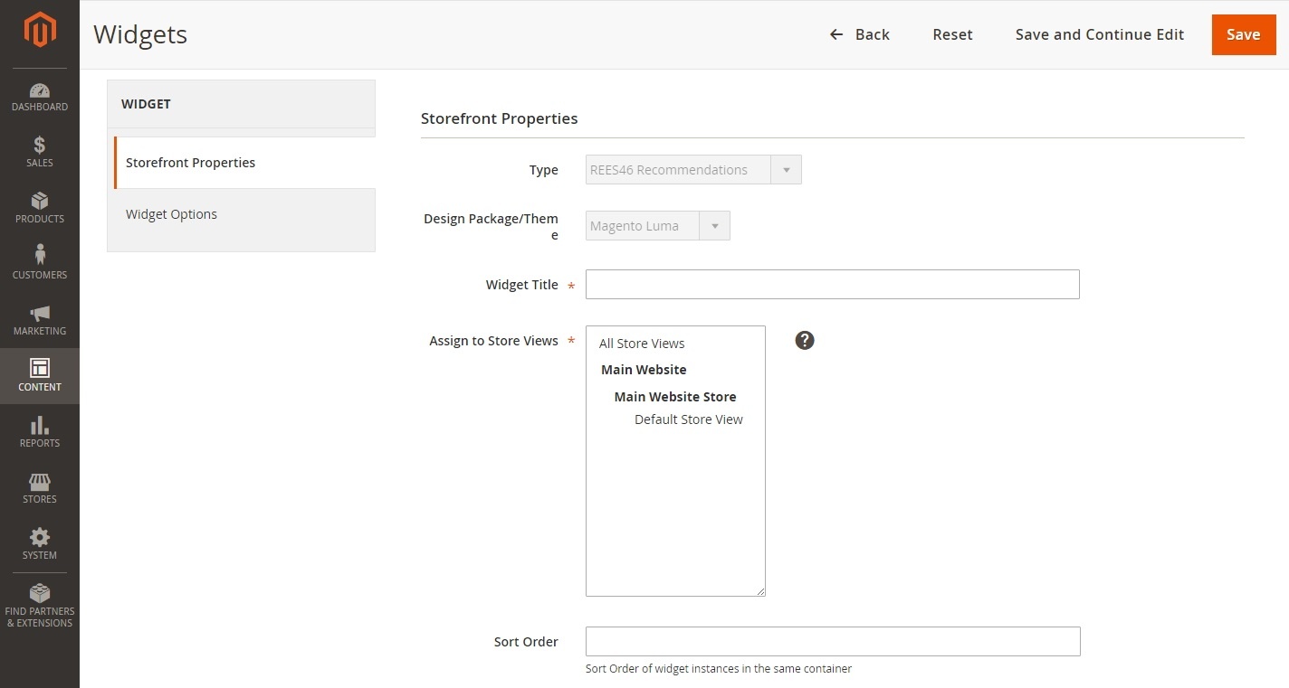
Task: Switch to the Widget Options tab
Action: [171, 214]
